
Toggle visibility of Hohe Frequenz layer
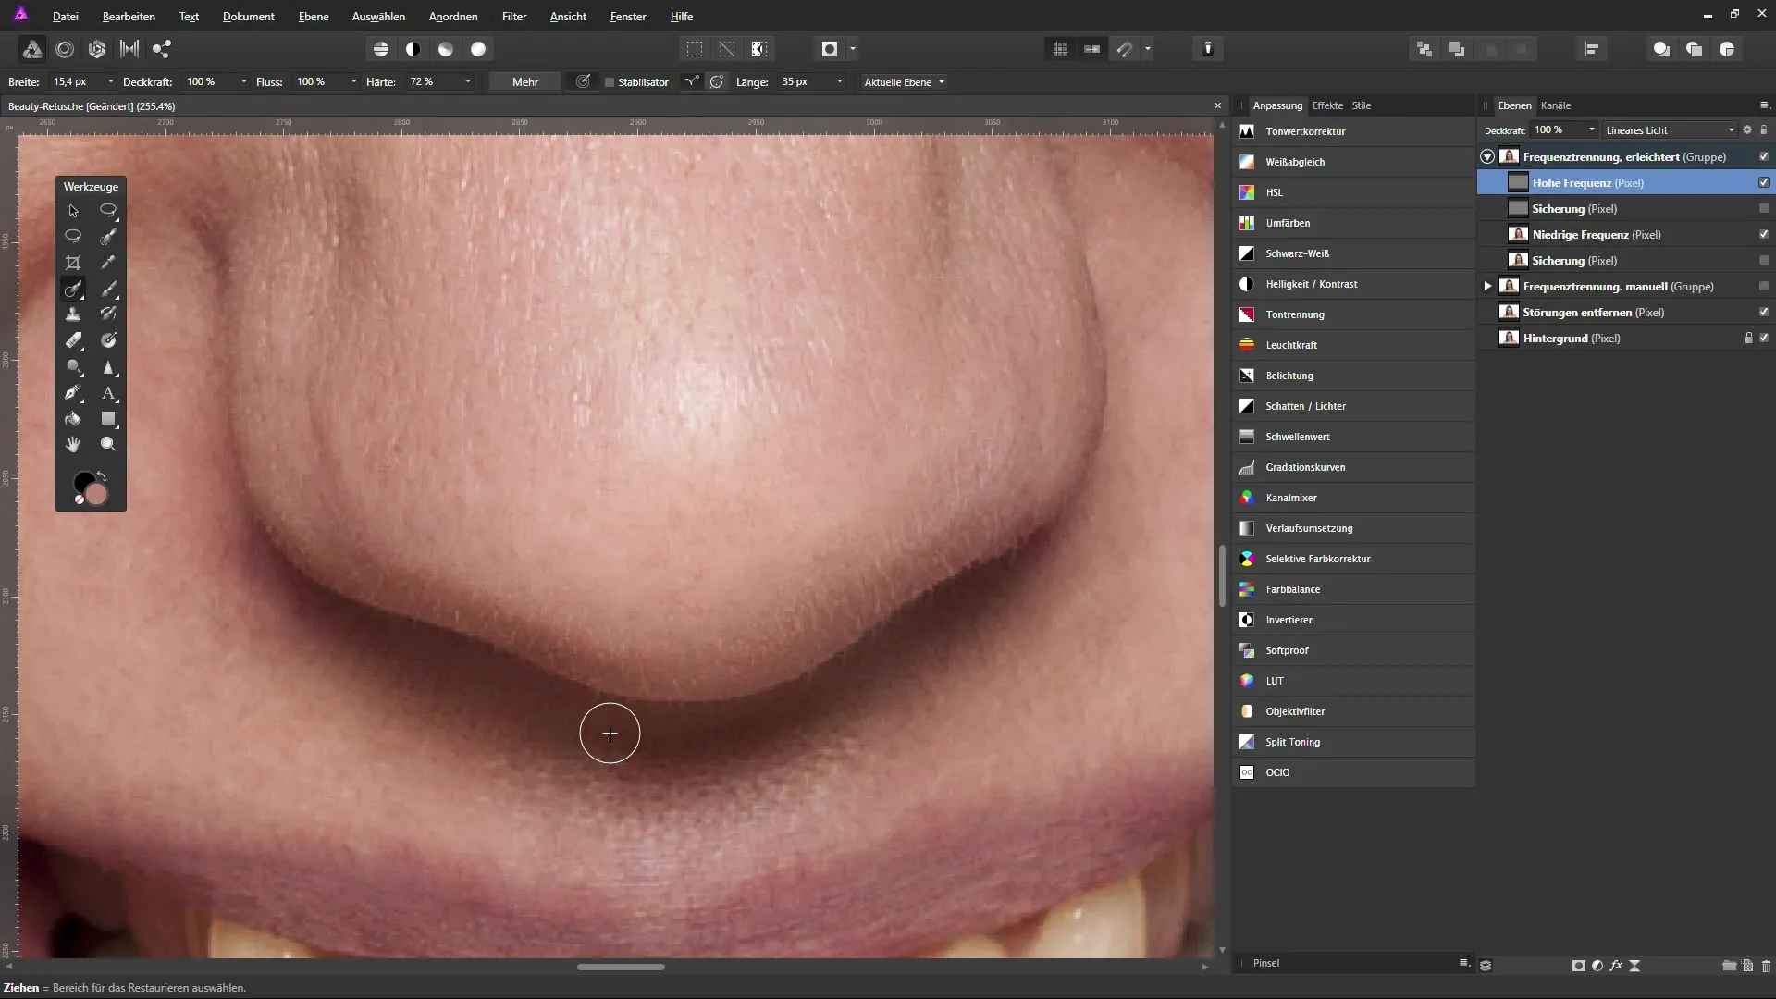click(x=1764, y=183)
